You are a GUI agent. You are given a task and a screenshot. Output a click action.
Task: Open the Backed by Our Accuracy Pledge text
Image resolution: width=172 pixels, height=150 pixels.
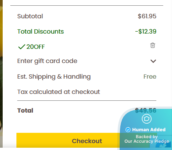(x=147, y=139)
